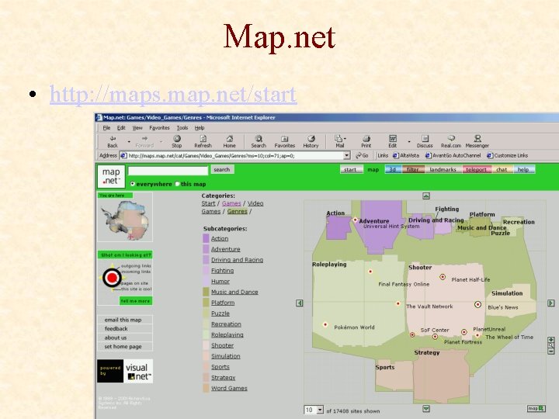Open the address bar dropdown arrow
The image size is (559, 419).
(346, 155)
